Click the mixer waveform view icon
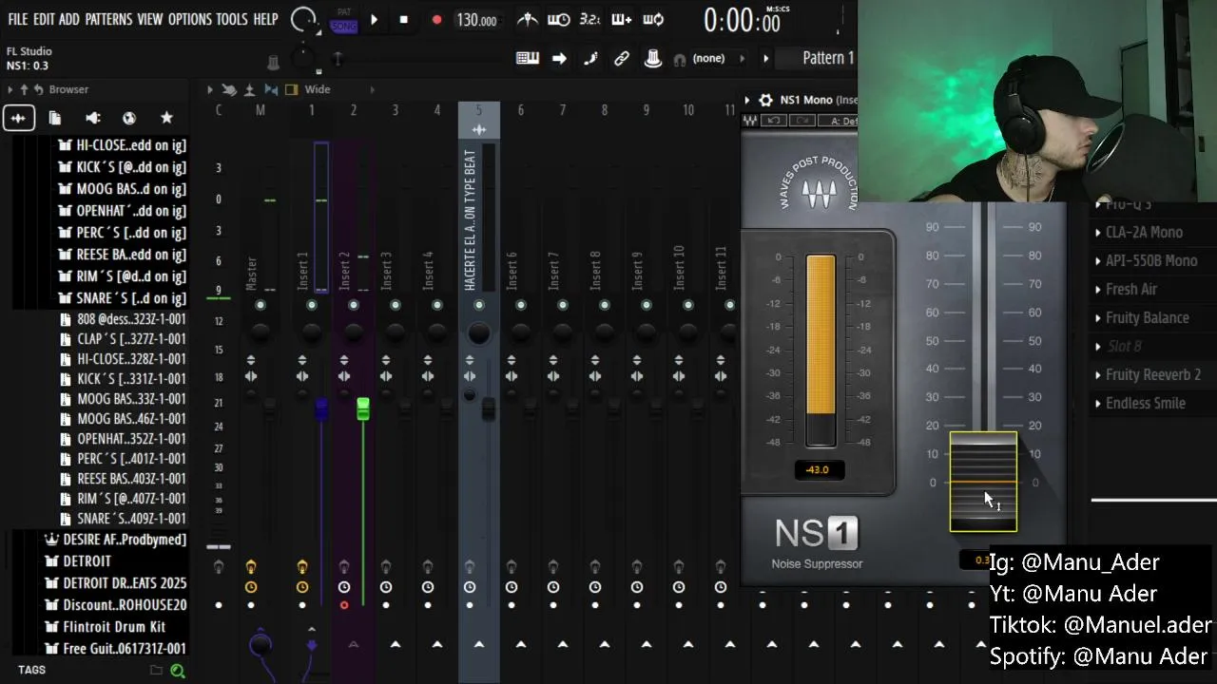Screen dimensions: 1217x684 click(x=271, y=89)
